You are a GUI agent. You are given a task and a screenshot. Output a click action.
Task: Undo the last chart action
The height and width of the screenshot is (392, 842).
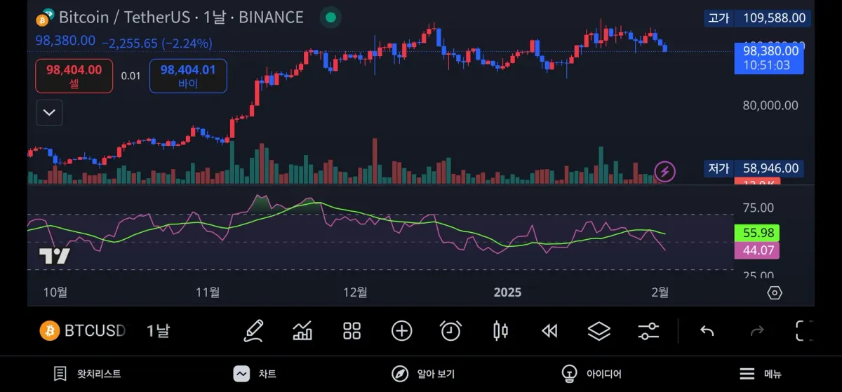point(707,330)
